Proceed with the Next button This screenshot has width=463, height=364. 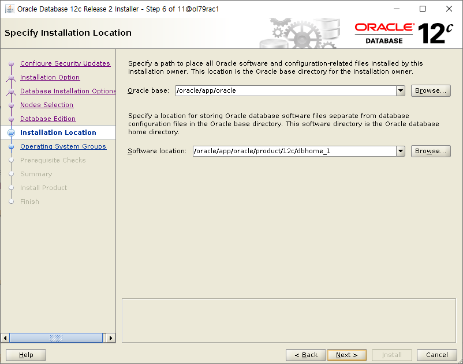click(346, 355)
